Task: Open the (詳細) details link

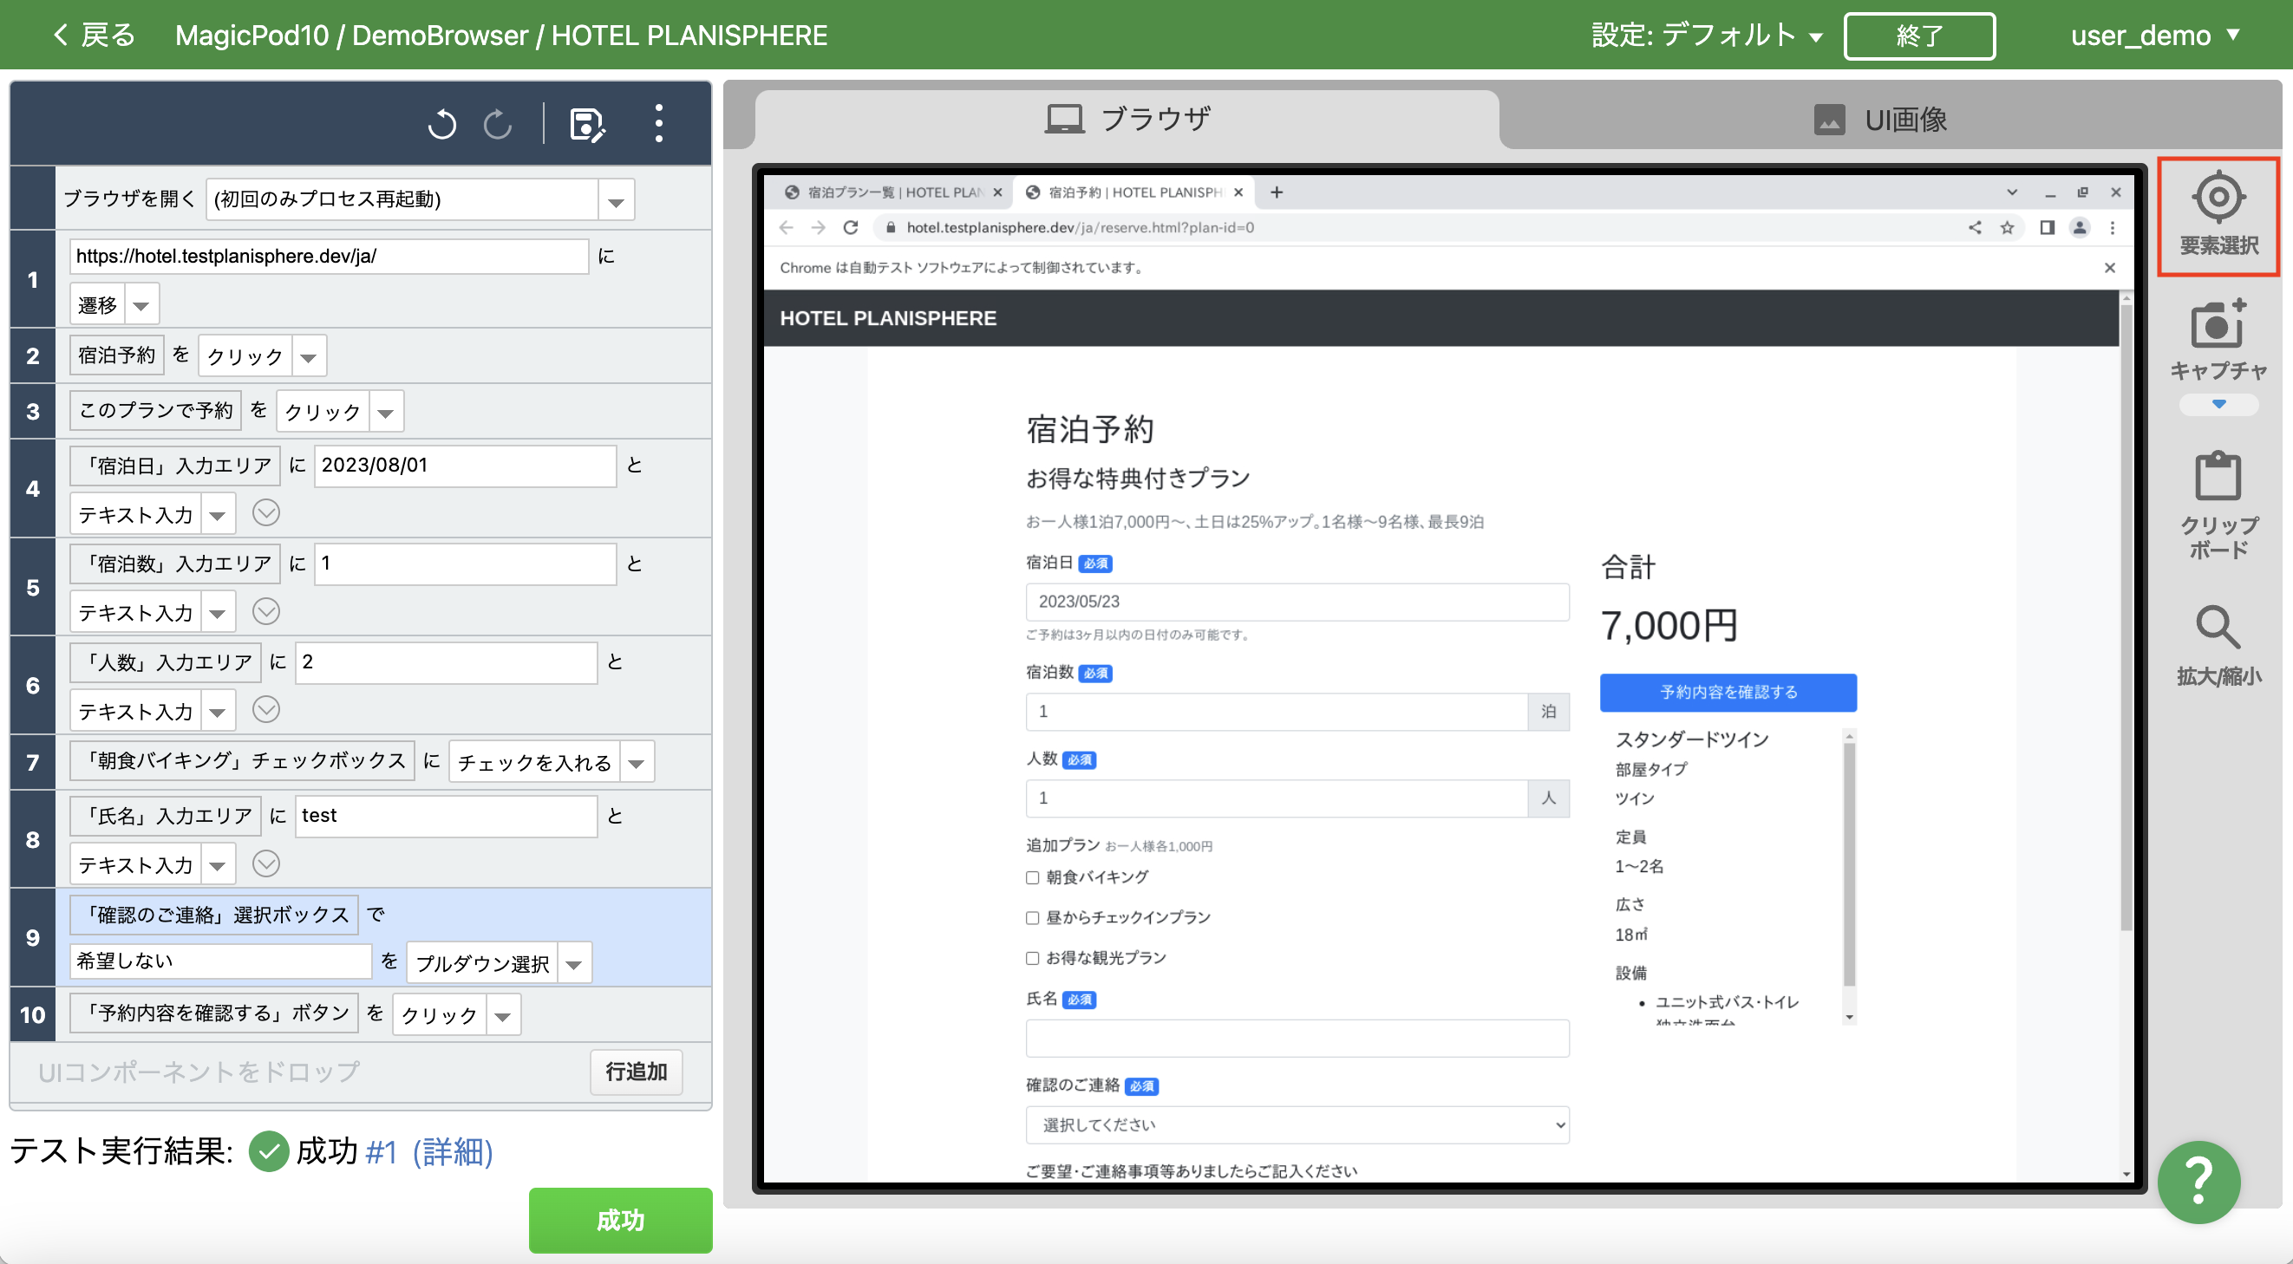Action: point(452,1151)
